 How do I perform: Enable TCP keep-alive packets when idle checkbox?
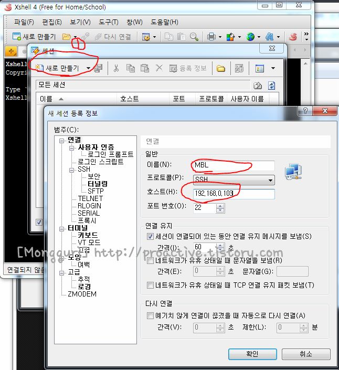[x=150, y=285]
